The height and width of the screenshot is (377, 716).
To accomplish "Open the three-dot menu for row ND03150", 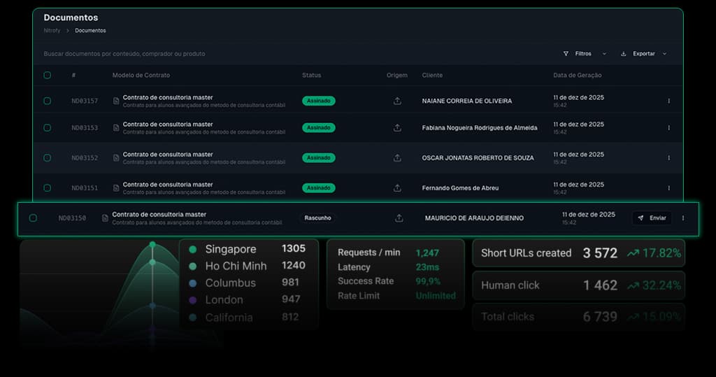I will (683, 218).
